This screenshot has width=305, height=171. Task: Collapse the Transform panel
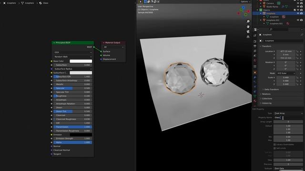pos(266,47)
